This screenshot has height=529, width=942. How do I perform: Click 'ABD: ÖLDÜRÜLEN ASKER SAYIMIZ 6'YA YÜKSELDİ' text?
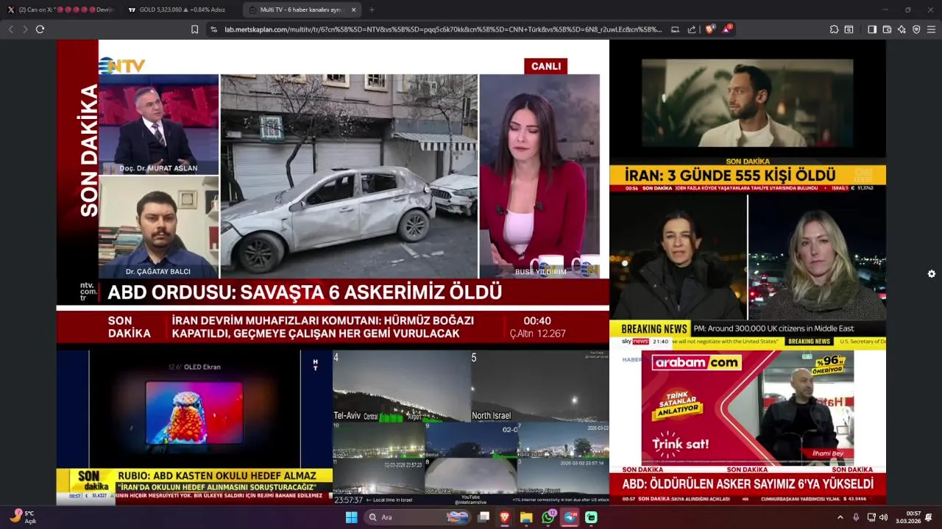tap(748, 484)
